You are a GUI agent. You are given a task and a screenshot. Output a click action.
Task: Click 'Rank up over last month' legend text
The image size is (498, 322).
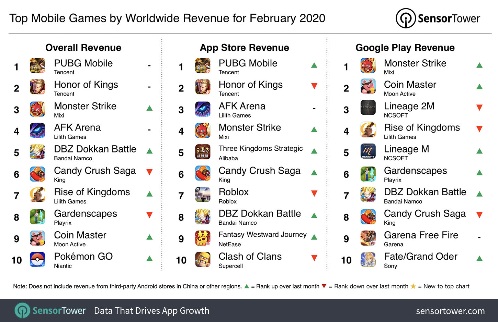[x=288, y=286]
